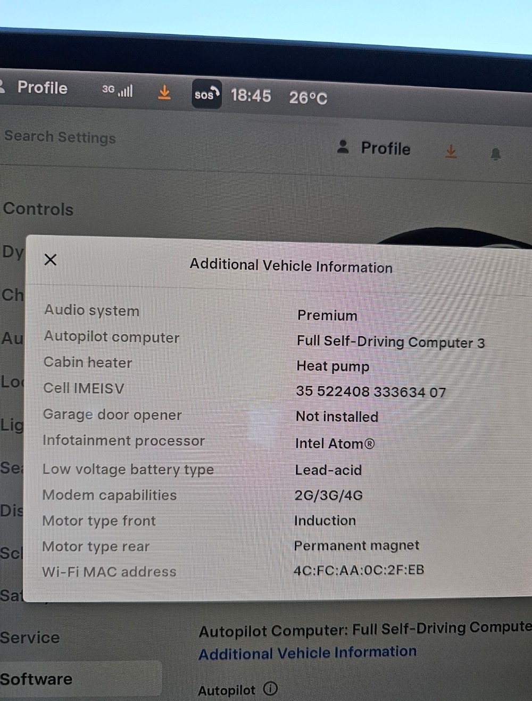Select the Service menu item
This screenshot has height=701, width=532.
pos(30,637)
